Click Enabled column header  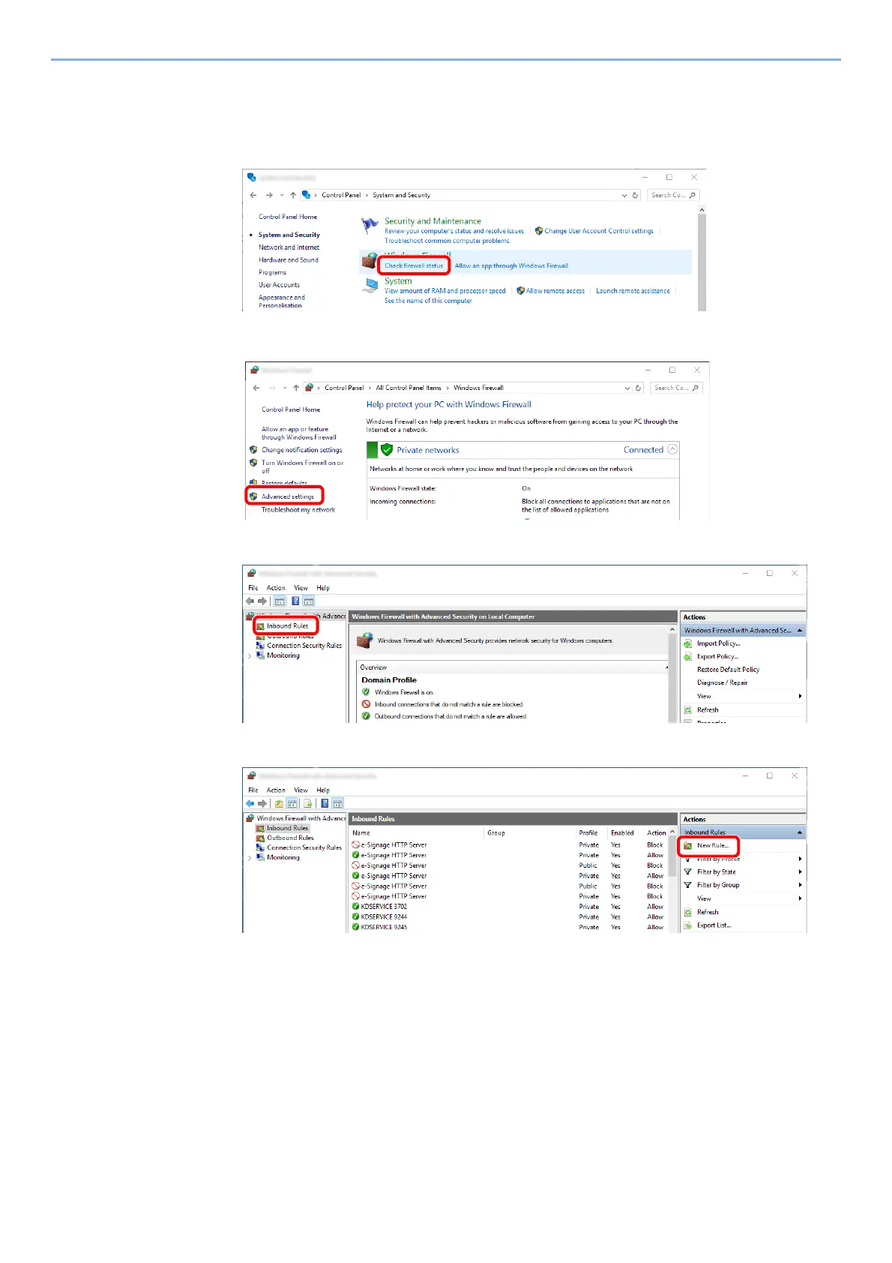click(x=622, y=832)
